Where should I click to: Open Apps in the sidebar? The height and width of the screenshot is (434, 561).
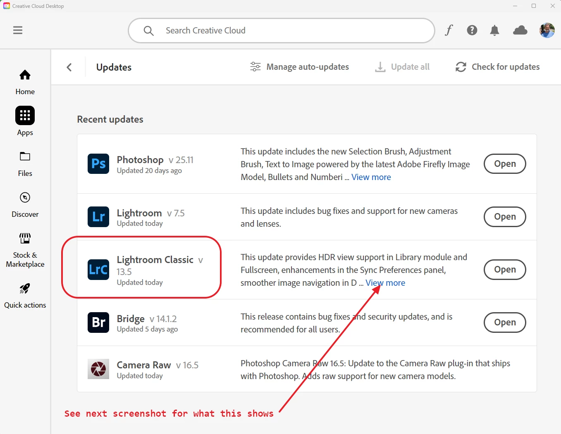[x=25, y=121]
